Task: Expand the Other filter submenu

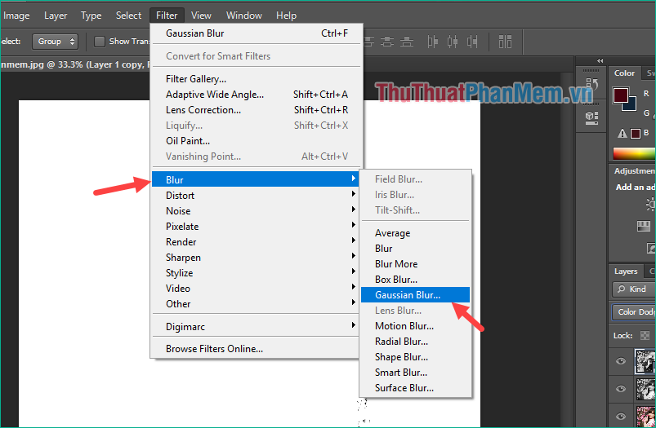Action: (x=254, y=303)
